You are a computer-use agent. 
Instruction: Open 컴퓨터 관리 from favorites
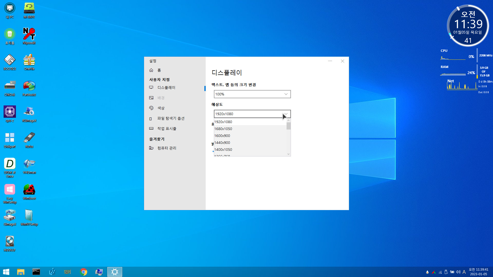coord(175,148)
